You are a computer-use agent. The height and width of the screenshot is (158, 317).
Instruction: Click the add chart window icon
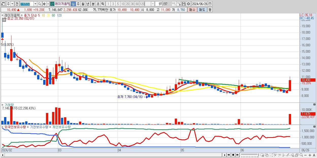pos(263,155)
